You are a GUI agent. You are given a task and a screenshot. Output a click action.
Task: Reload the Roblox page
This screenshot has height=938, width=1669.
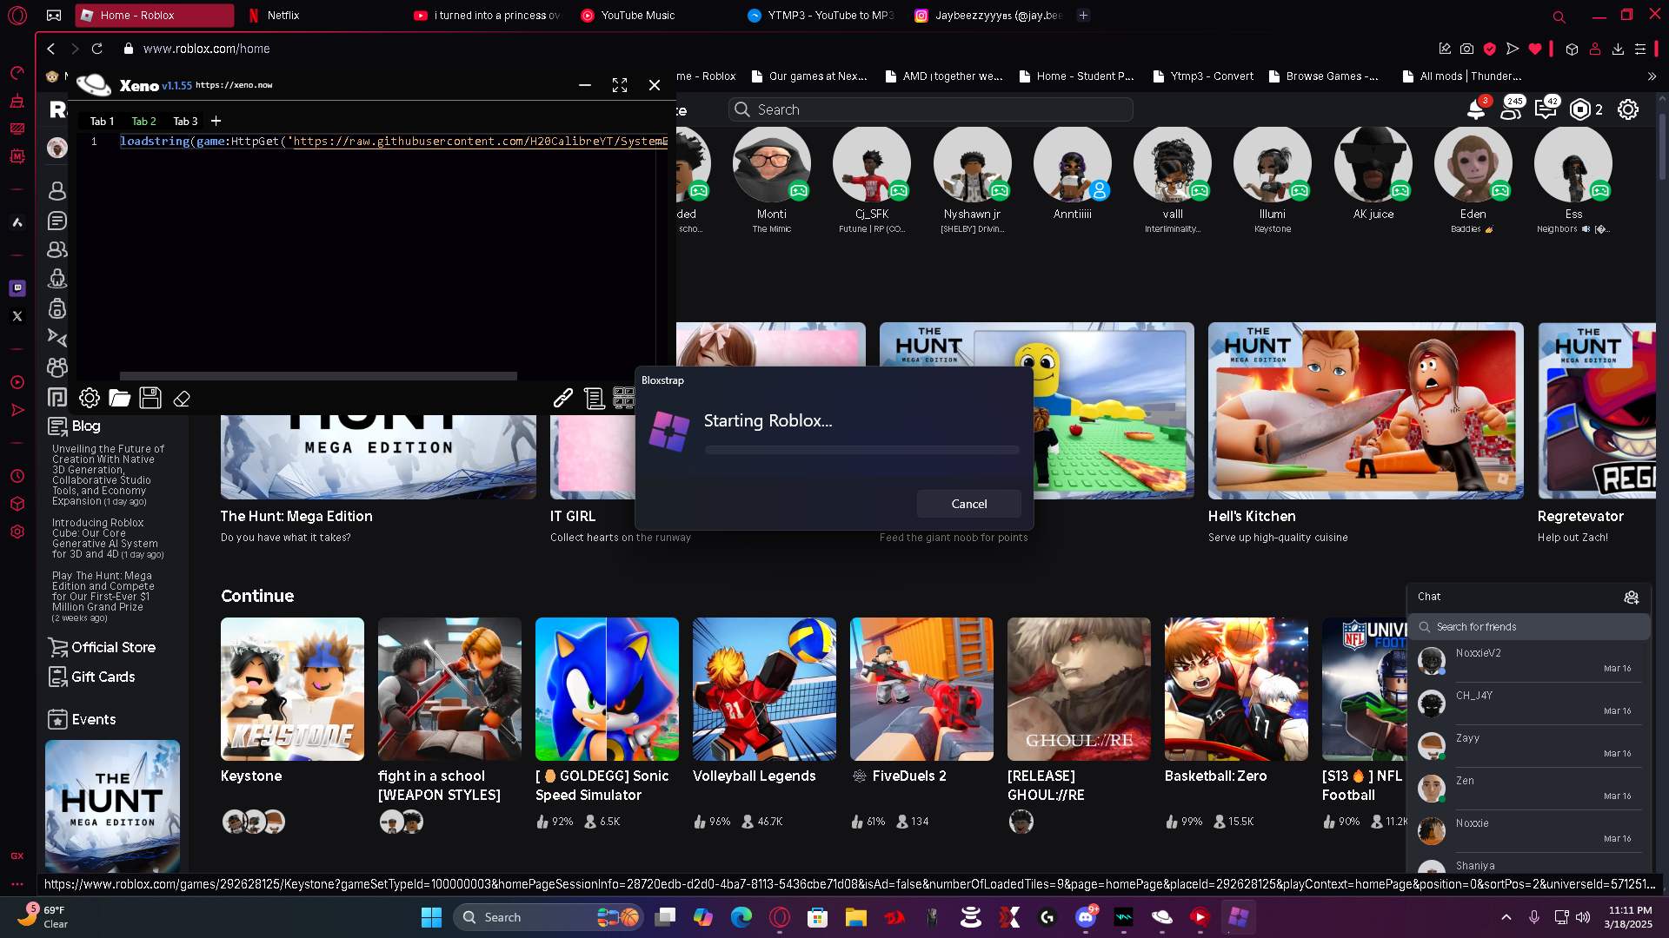pos(97,49)
